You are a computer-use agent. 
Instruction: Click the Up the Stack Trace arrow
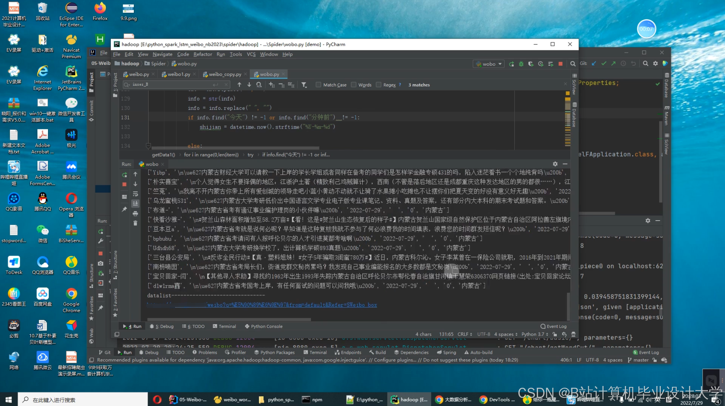coord(135,174)
